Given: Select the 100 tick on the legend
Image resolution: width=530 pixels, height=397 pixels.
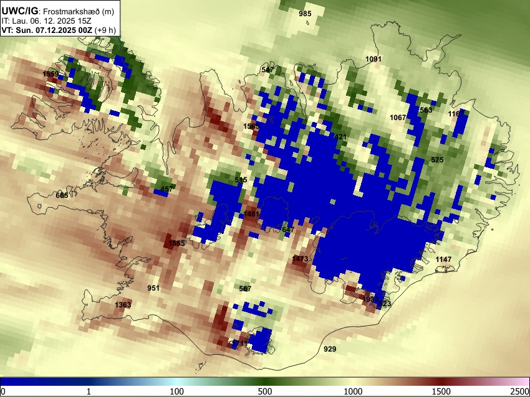Looking at the screenshot, I should pos(177,391).
